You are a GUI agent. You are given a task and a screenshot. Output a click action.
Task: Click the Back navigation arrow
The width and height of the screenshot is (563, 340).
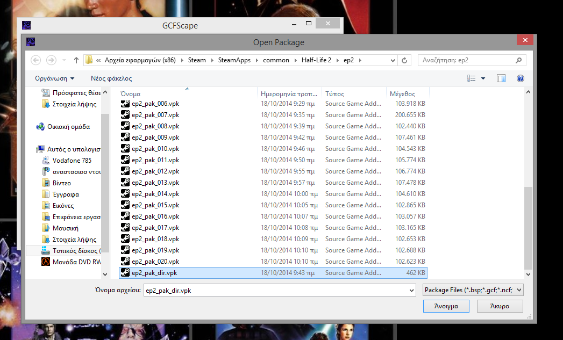coord(36,60)
